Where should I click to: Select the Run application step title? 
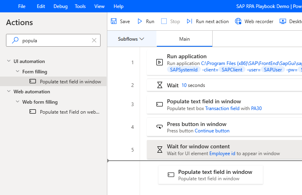click(187, 56)
